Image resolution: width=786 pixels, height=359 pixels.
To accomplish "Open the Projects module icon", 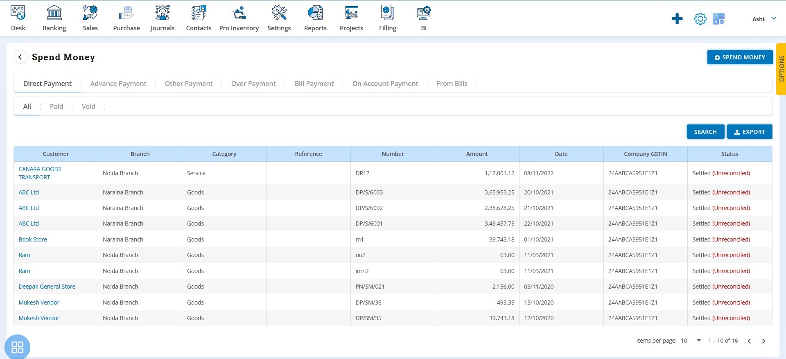I will pos(351,13).
